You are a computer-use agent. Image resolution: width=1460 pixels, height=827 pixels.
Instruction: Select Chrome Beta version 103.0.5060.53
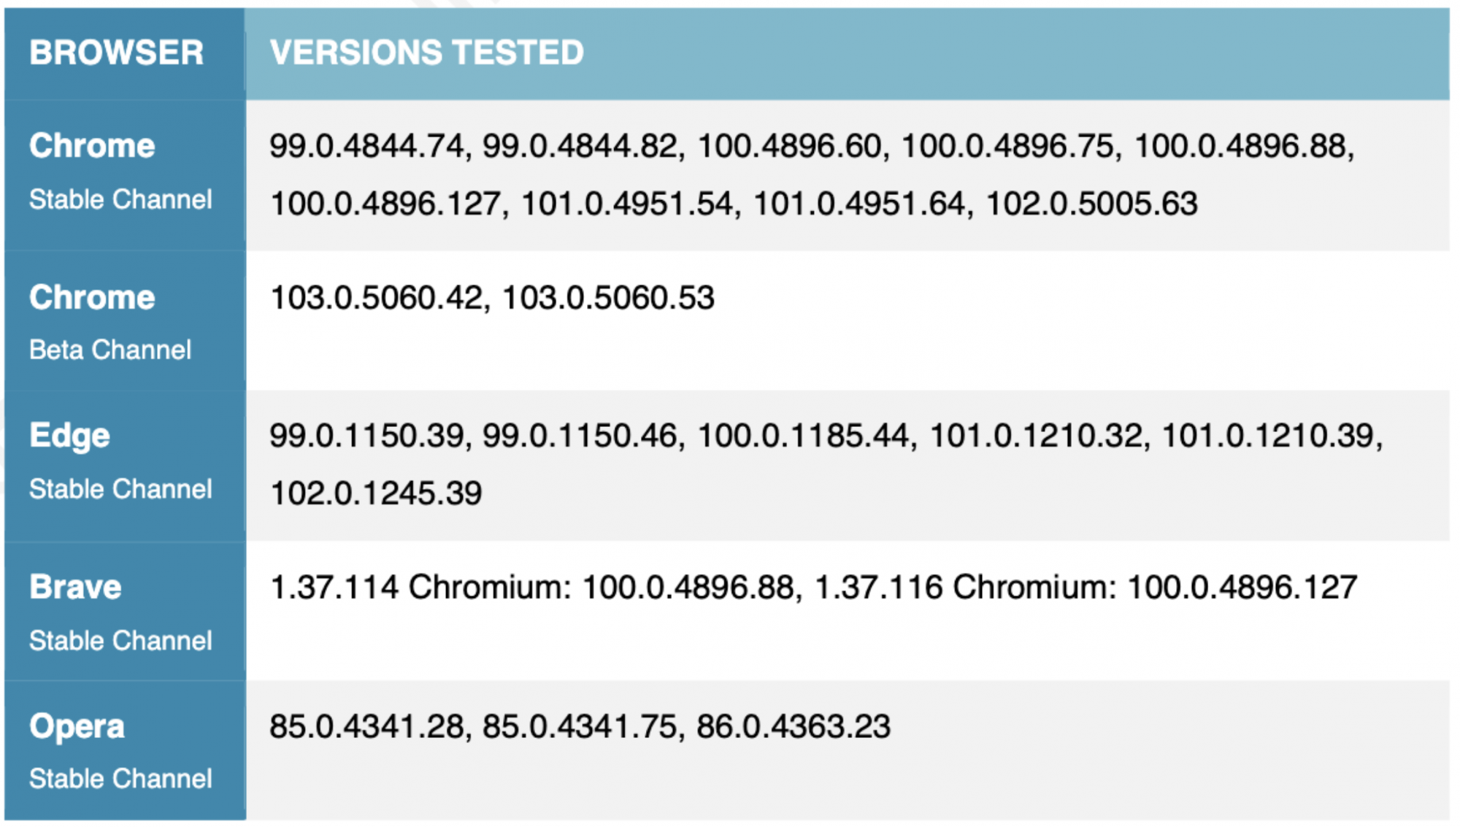tap(608, 298)
